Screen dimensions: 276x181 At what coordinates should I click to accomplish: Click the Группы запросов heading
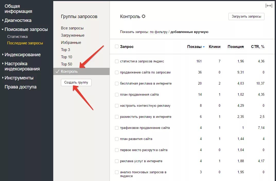pyautogui.click(x=79, y=17)
